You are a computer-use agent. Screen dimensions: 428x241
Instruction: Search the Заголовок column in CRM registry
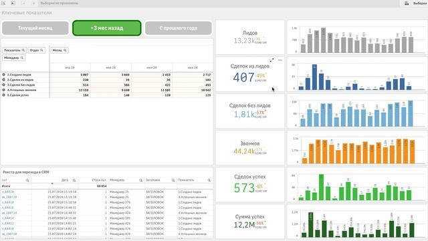point(173,180)
